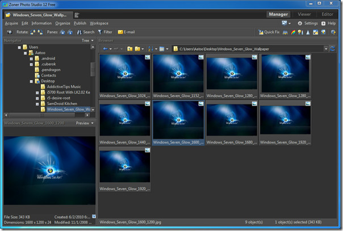The height and width of the screenshot is (231, 343).
Task: Open the Preview pane dropdown
Action: [x=85, y=123]
